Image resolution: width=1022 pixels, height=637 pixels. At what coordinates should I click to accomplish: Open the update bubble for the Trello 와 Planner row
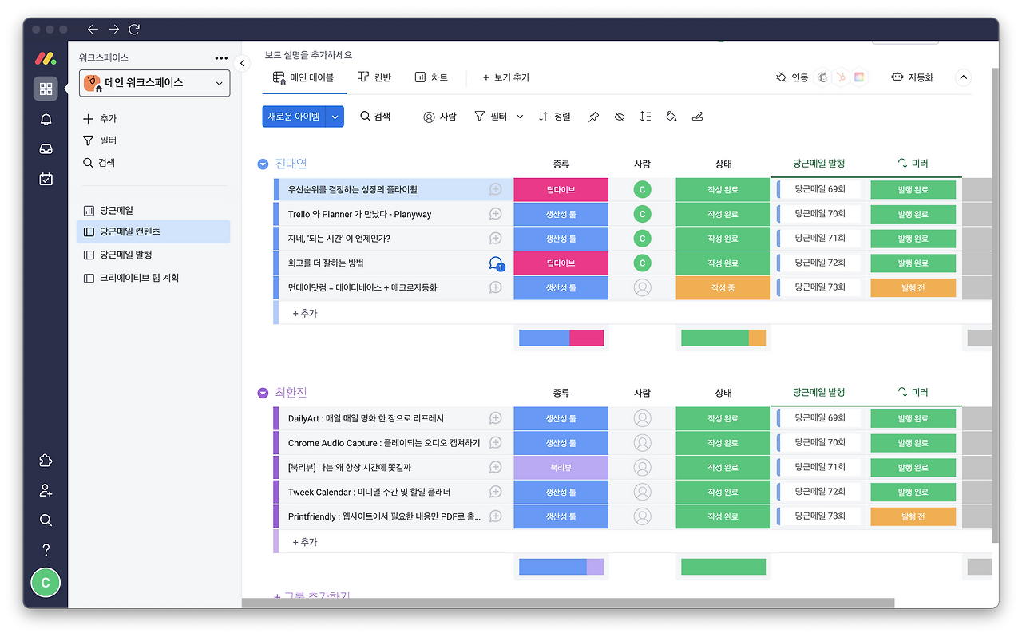pos(496,214)
